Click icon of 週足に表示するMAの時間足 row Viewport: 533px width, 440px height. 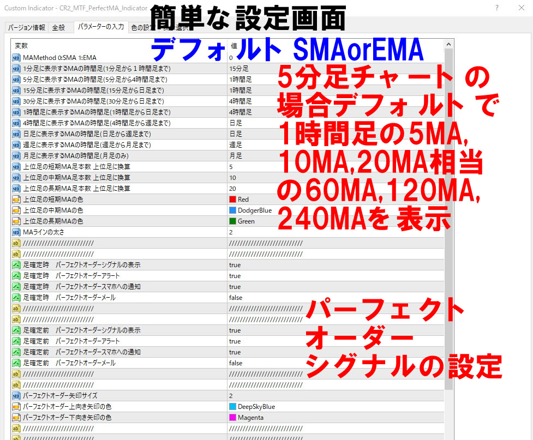(x=16, y=145)
